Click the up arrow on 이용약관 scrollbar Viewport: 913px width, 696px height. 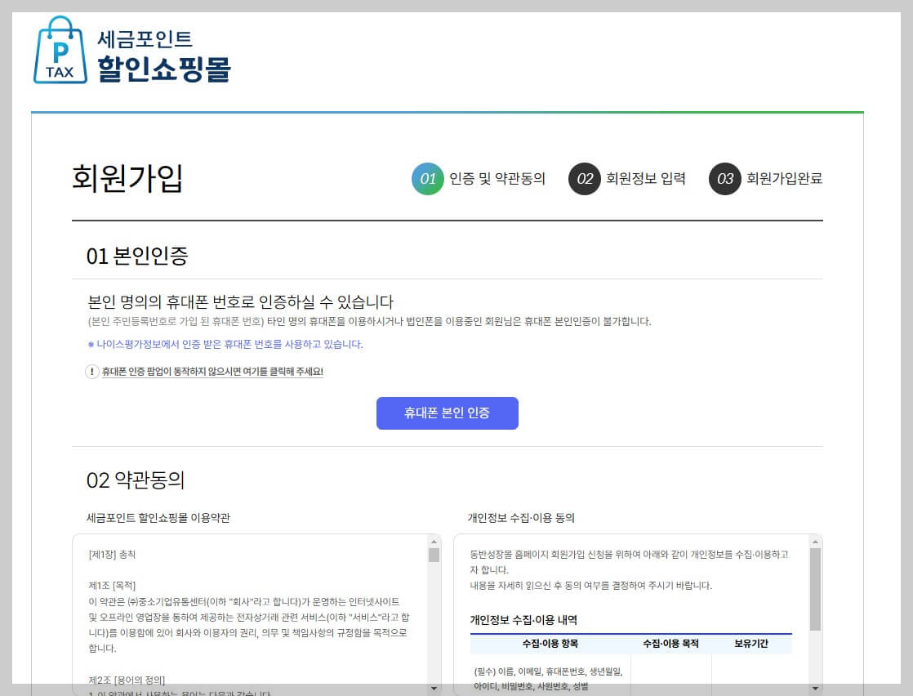434,540
